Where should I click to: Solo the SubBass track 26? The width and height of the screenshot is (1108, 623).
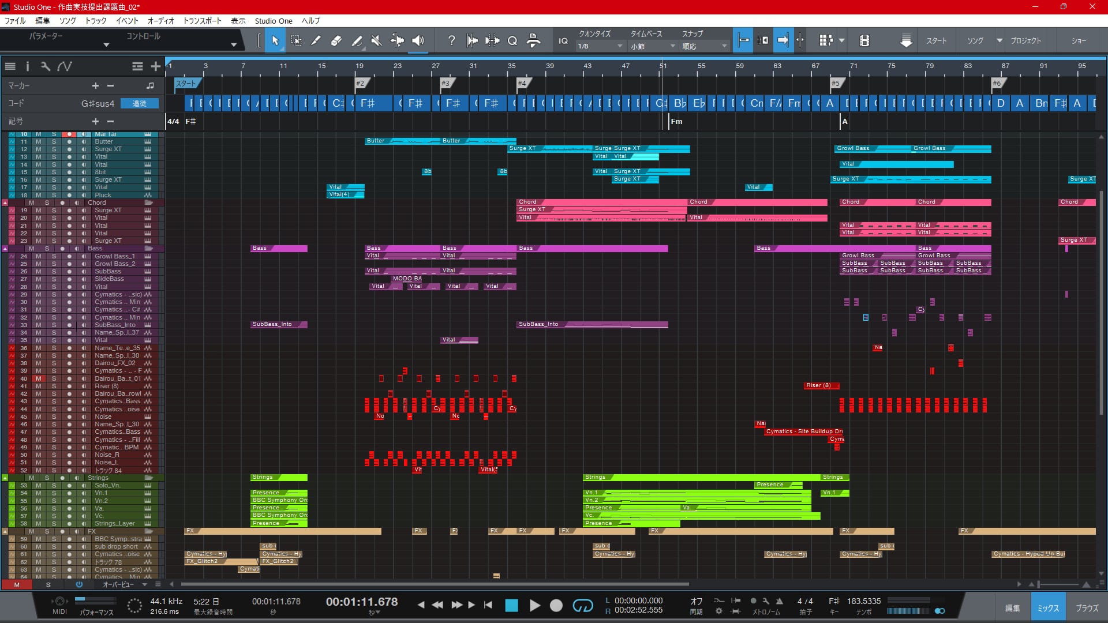(54, 271)
